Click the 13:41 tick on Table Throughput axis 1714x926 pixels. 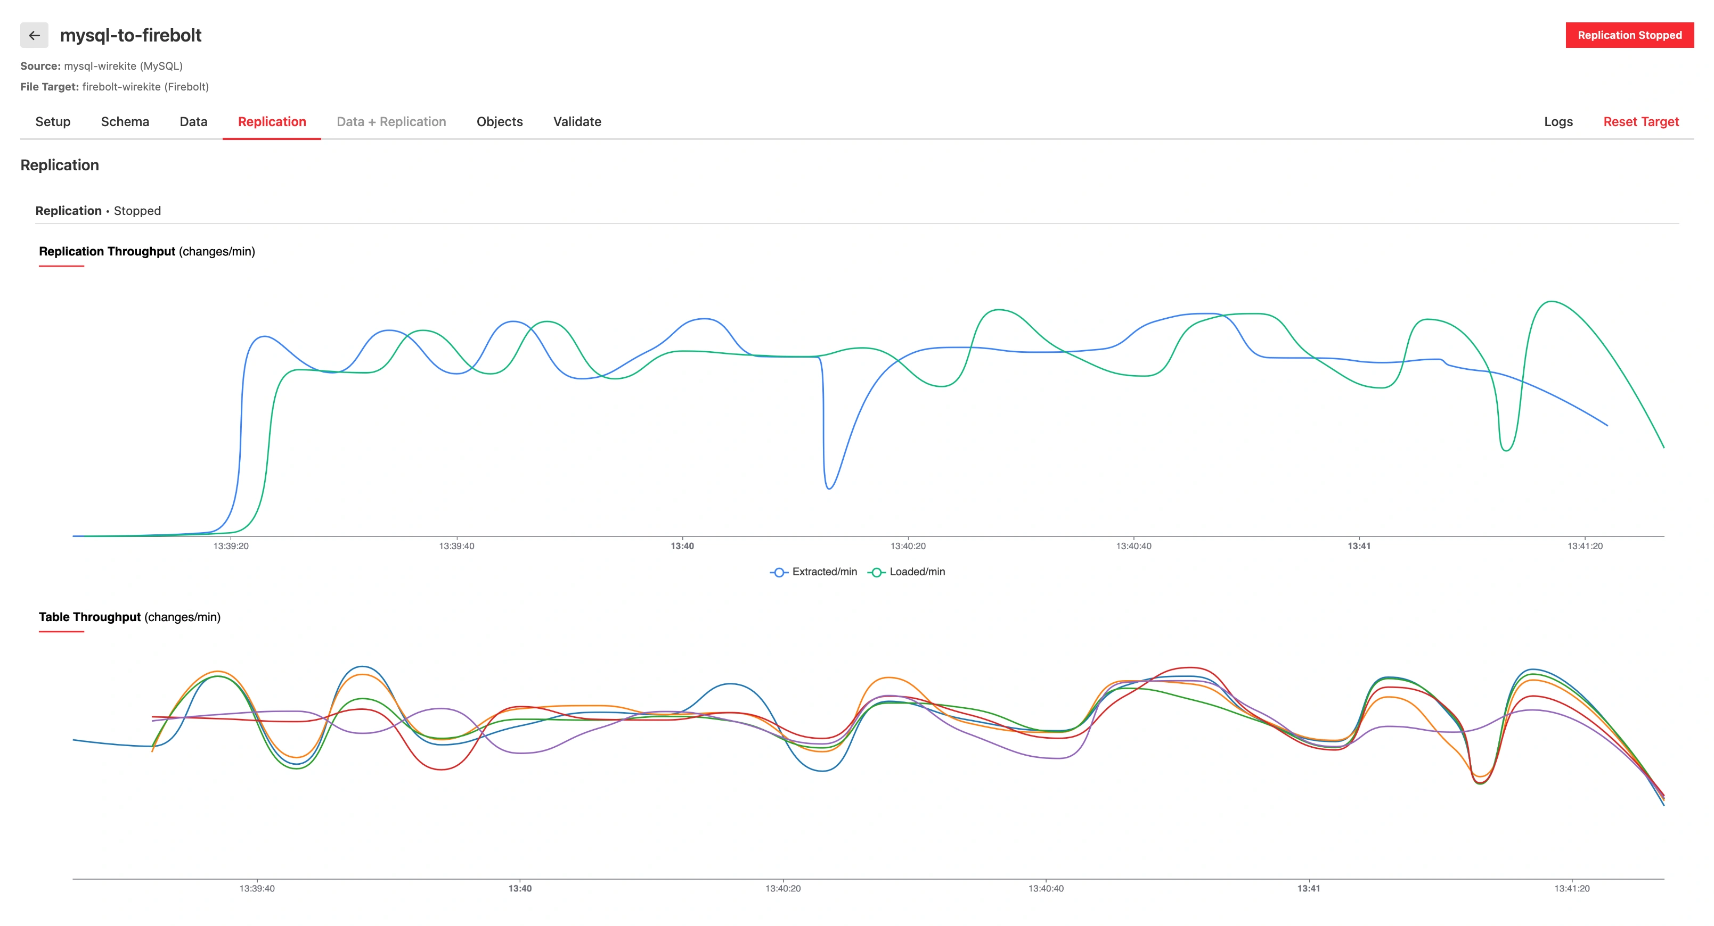[1309, 889]
